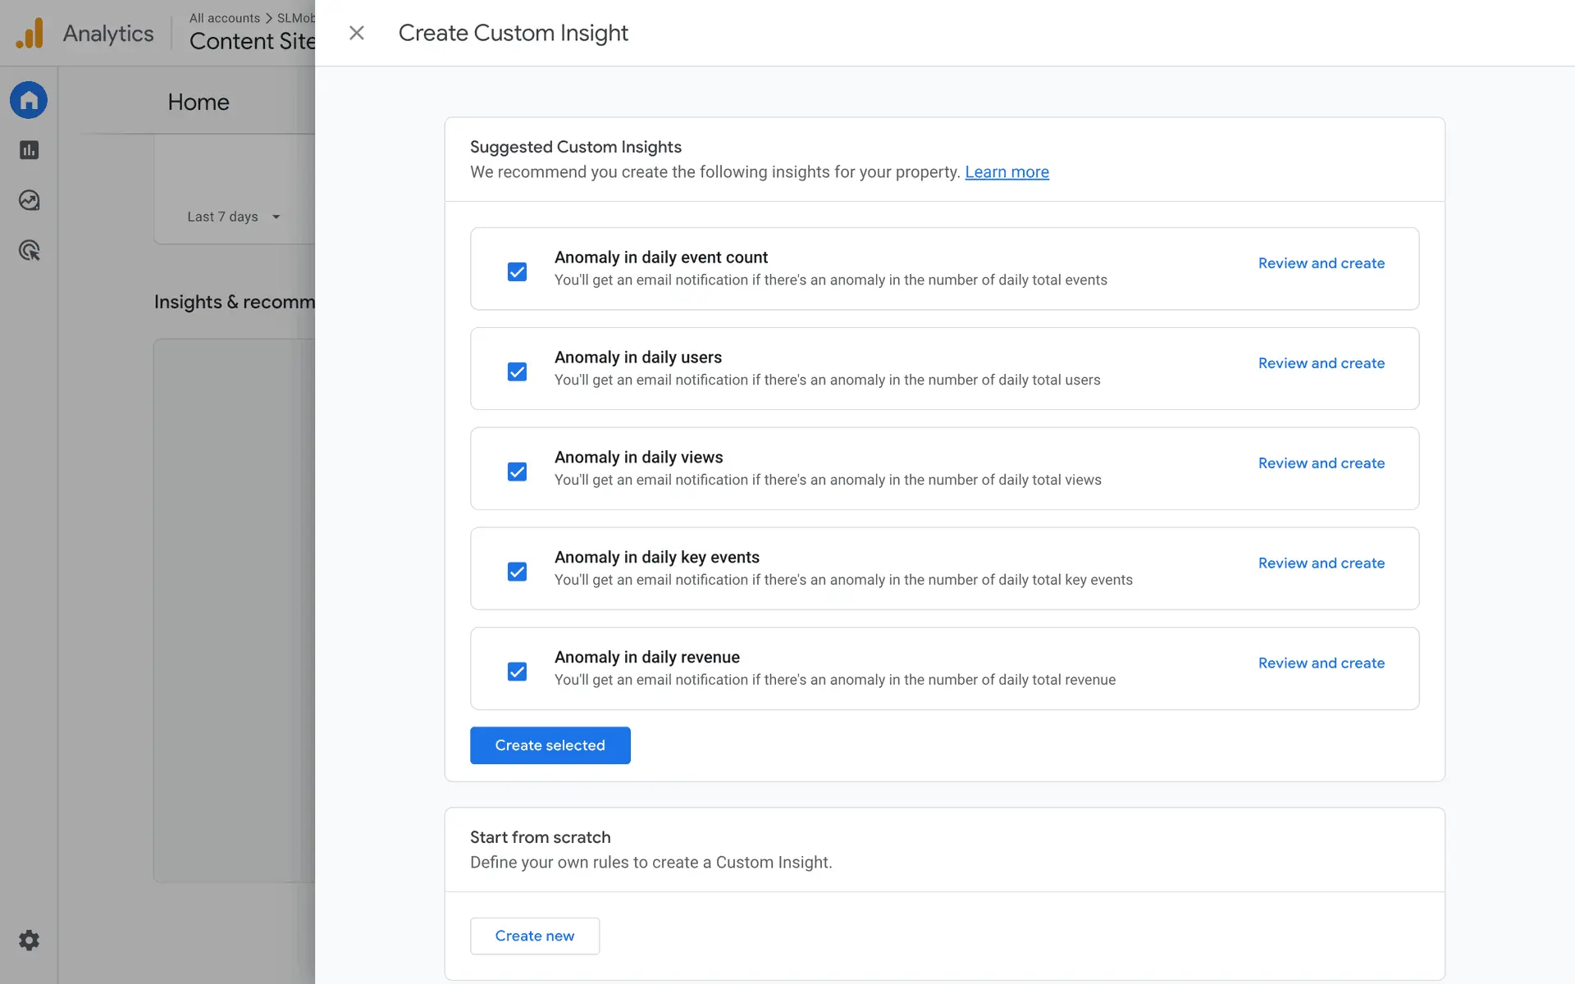Uncheck Anomaly in daily event count
1575x984 pixels.
[x=517, y=271]
